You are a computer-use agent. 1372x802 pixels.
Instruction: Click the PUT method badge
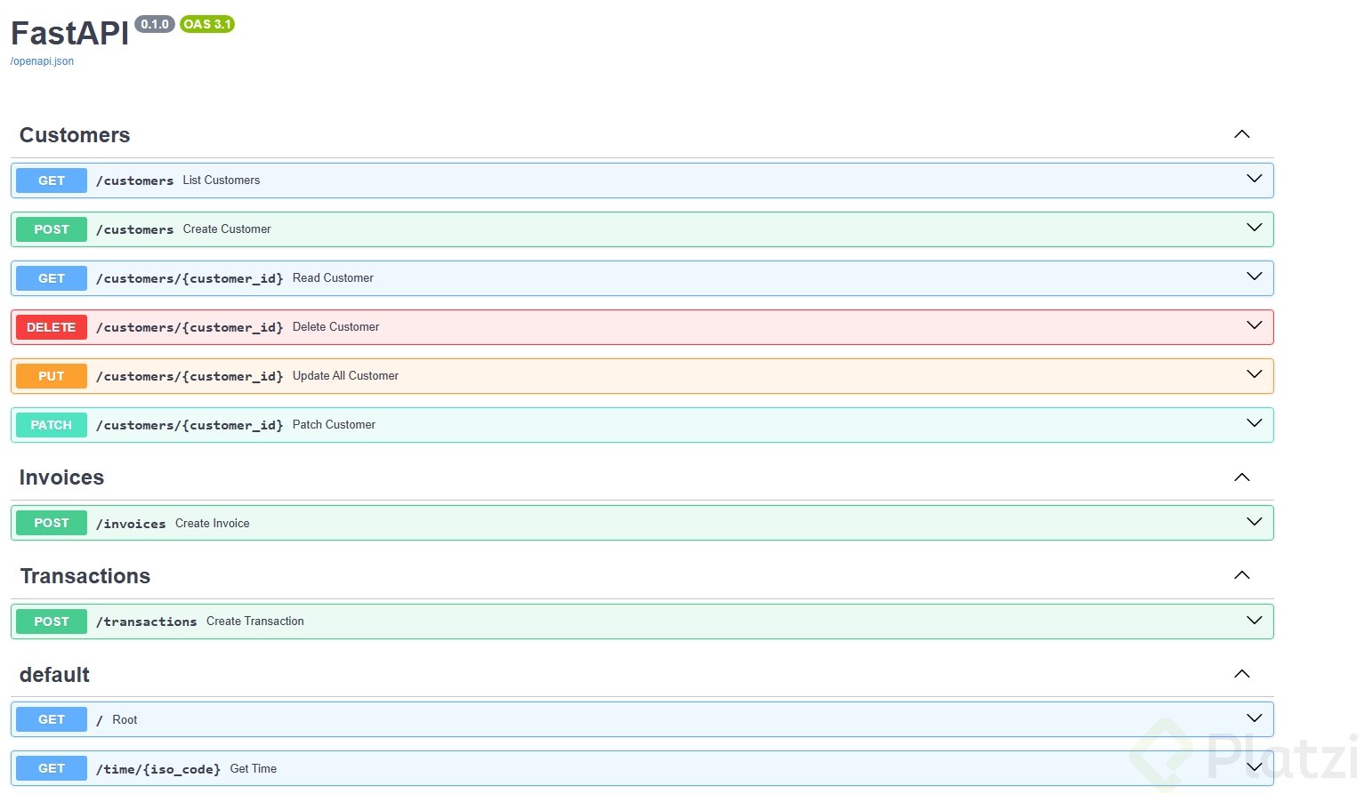52,376
